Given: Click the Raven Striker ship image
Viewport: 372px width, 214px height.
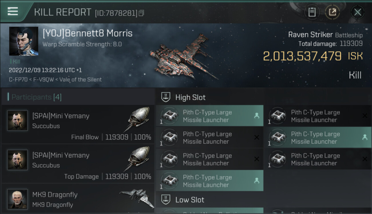Looking at the screenshot, I should 183,57.
